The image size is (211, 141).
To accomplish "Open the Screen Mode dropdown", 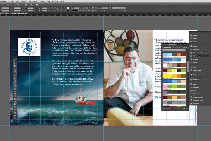I will coord(32,5).
